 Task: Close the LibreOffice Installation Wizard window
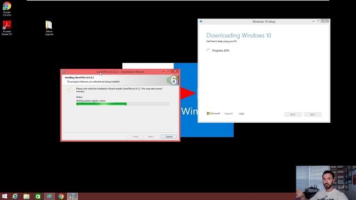[x=175, y=71]
